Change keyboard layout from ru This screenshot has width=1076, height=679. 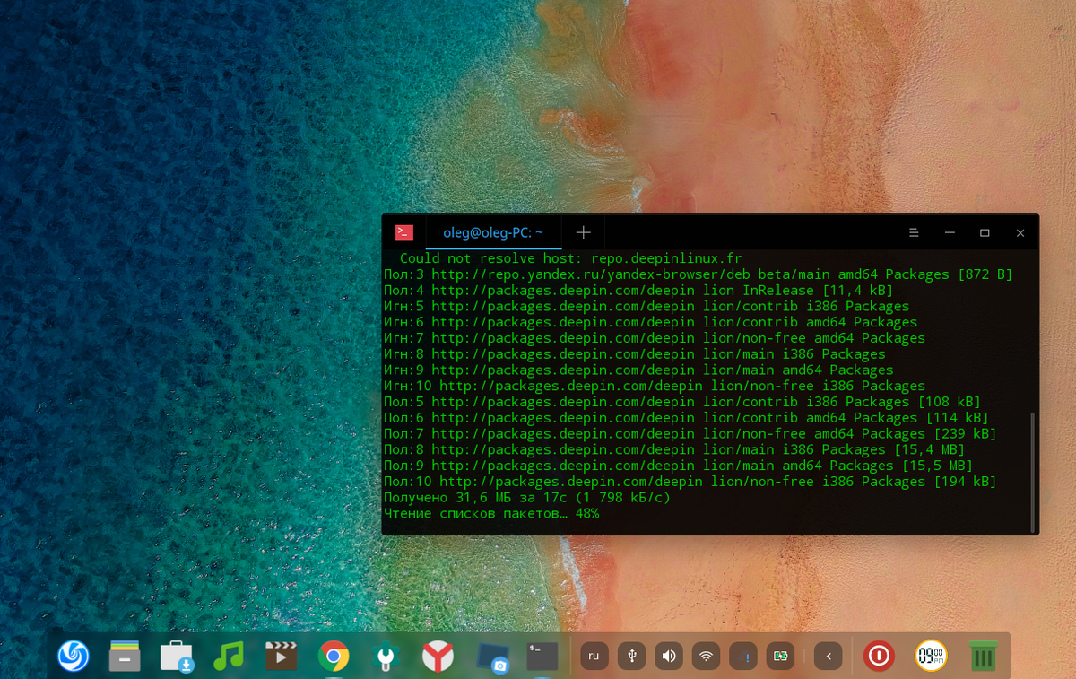click(x=594, y=657)
